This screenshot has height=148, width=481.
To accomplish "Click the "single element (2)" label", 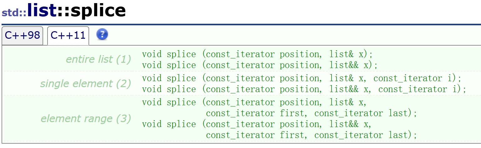I will pos(85,84).
